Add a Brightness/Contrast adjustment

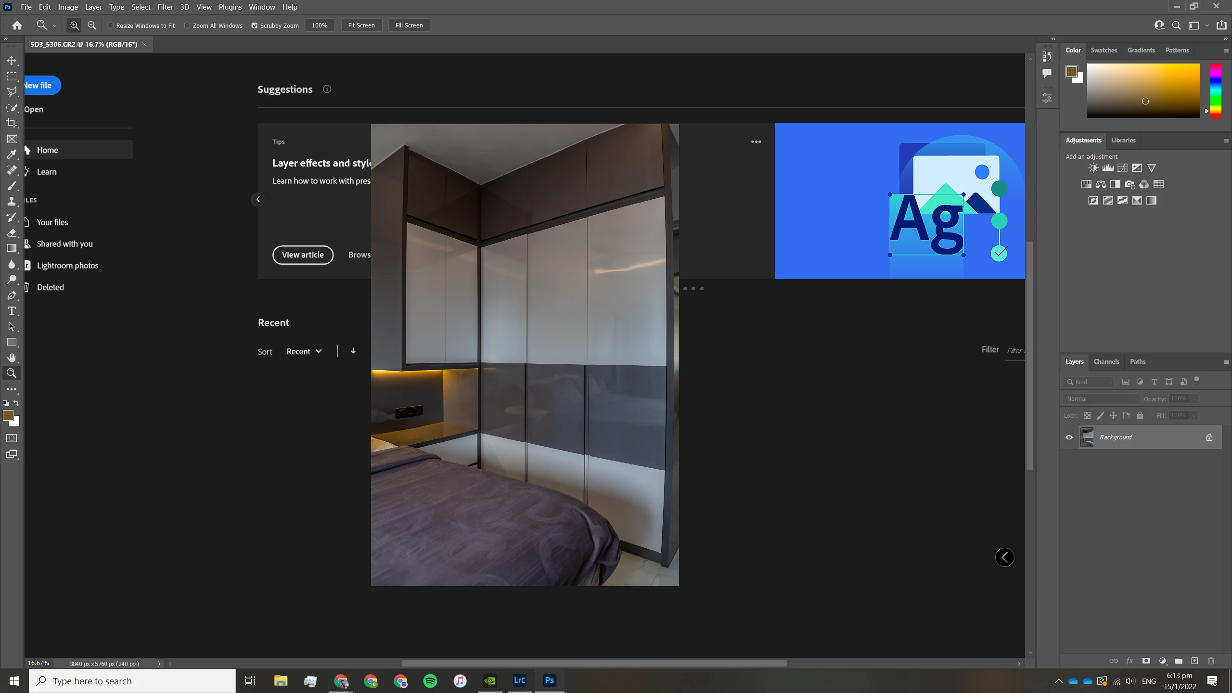click(1093, 168)
